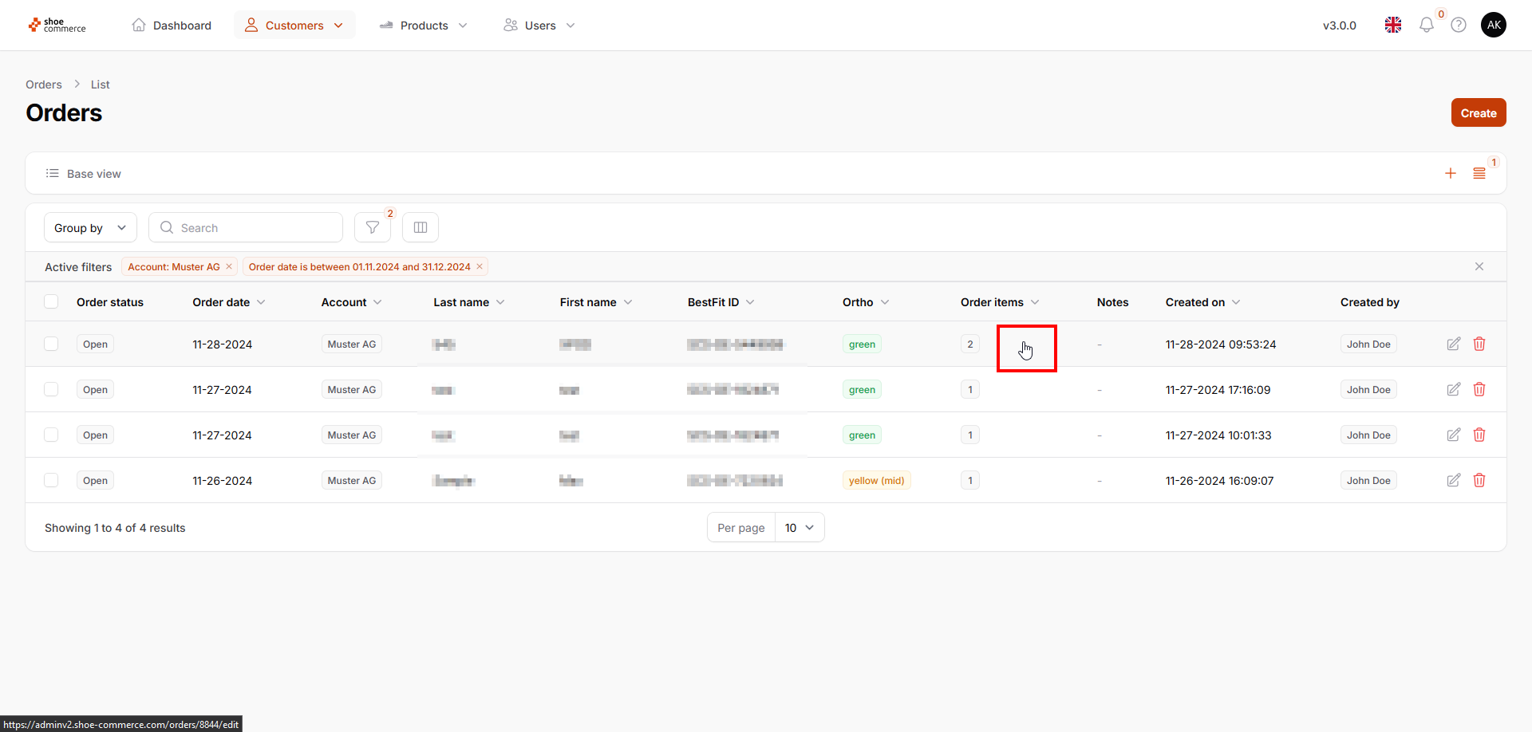
Task: Select checkbox for order created 17:16:09
Action: point(51,390)
